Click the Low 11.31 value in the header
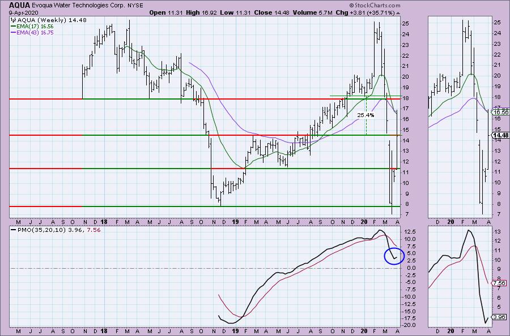Screen dimensions: 510x336 click(235, 12)
